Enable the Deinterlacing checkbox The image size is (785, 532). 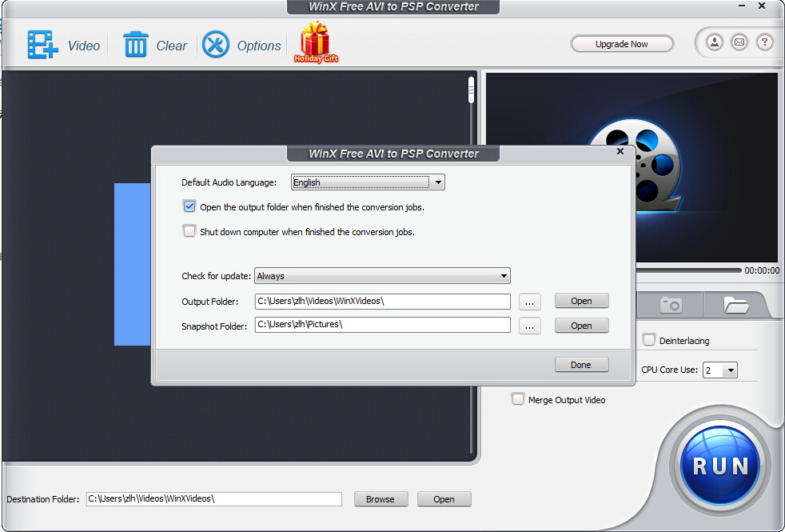pos(649,340)
